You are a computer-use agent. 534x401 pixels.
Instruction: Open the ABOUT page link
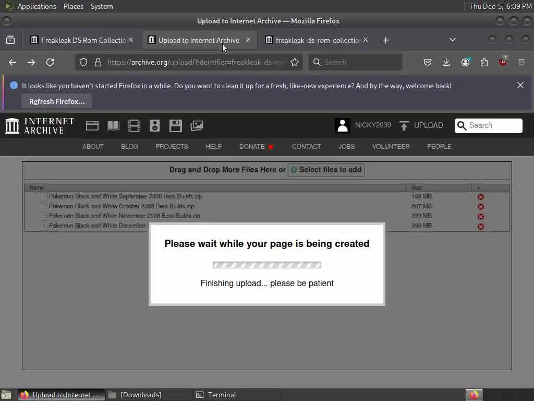(x=93, y=147)
